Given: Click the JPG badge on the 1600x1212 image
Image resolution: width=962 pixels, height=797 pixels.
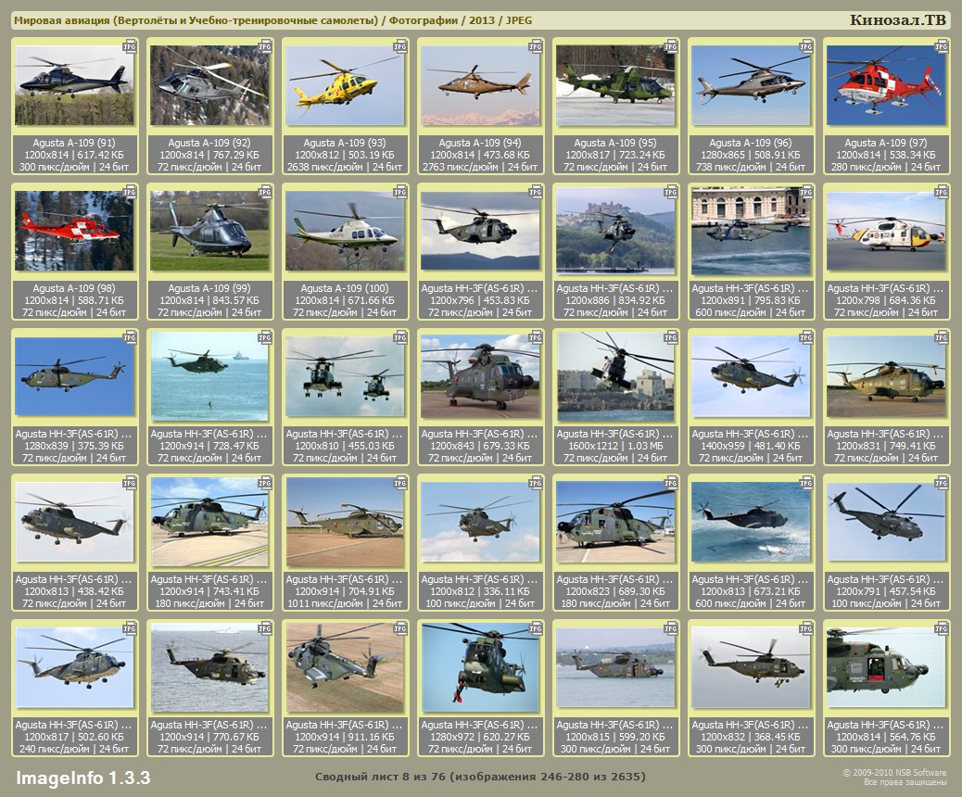Looking at the screenshot, I should click(x=671, y=336).
